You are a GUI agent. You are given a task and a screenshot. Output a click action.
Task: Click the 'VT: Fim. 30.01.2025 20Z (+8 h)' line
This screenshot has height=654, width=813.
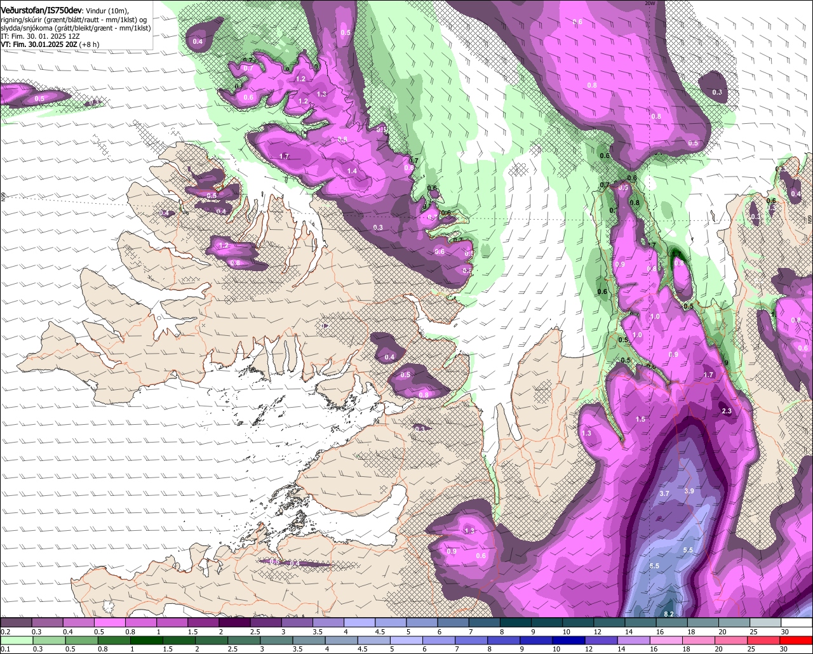coord(50,44)
